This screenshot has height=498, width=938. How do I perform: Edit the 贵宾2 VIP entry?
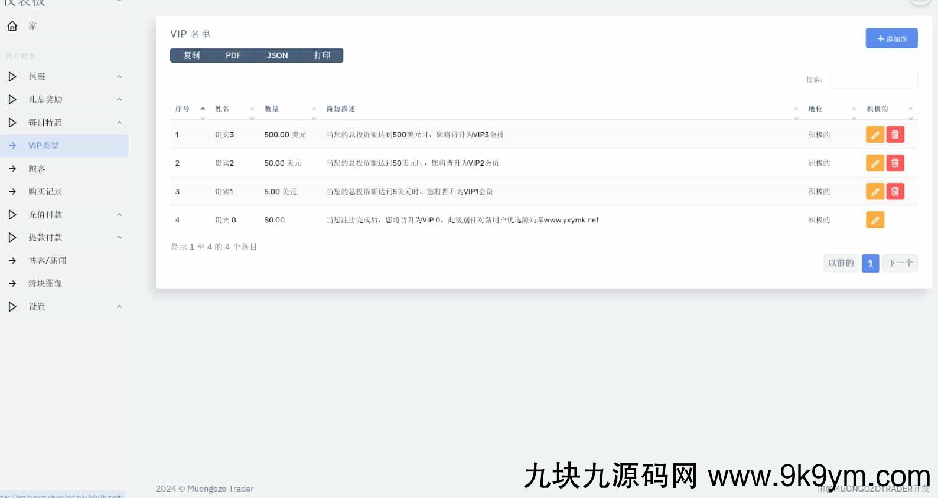click(x=875, y=163)
